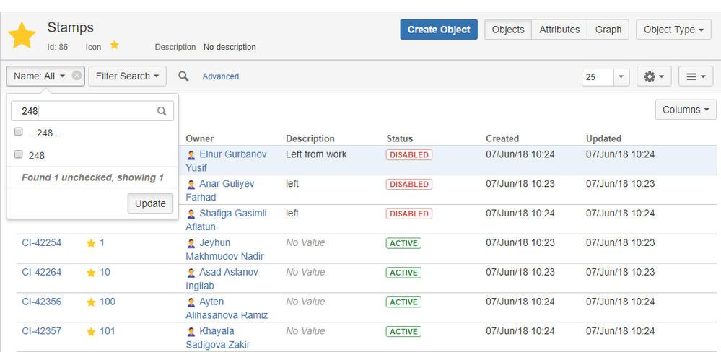Click search icon inside the 248 filter box
The image size is (721, 352).
(x=162, y=111)
